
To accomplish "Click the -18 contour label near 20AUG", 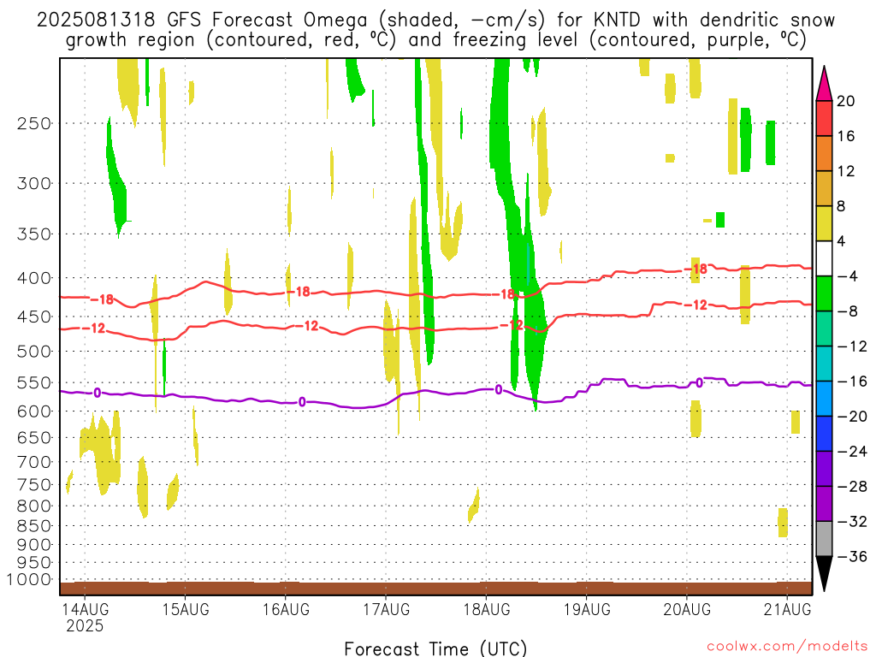I will point(696,269).
